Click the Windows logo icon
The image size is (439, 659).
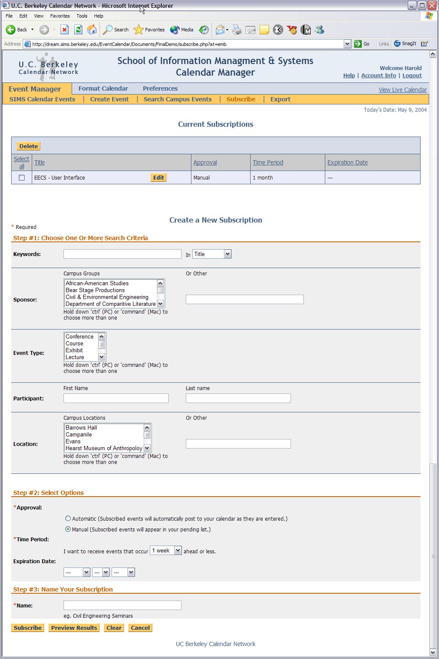tap(429, 16)
